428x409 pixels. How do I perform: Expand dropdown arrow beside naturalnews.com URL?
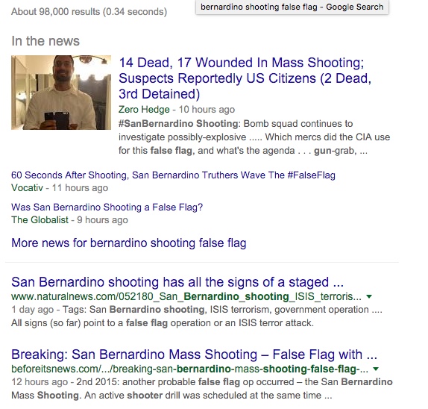[369, 296]
